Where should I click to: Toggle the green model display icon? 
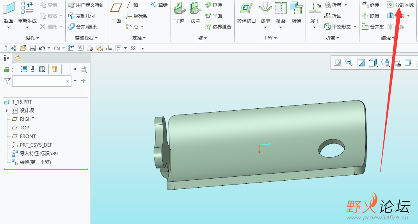point(7,70)
